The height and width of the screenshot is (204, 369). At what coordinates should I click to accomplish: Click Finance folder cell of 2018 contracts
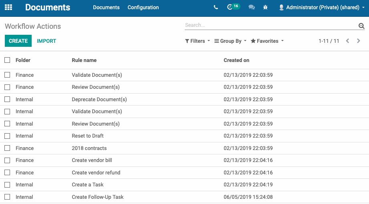tap(24, 148)
